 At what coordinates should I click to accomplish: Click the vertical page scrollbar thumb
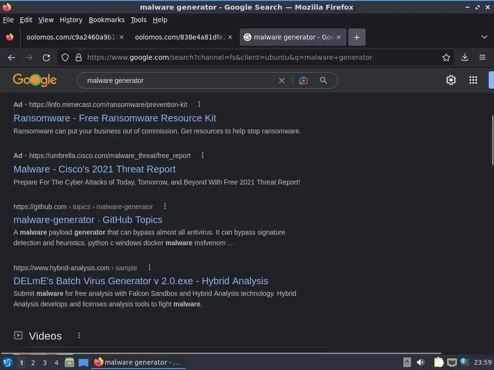coord(493,140)
